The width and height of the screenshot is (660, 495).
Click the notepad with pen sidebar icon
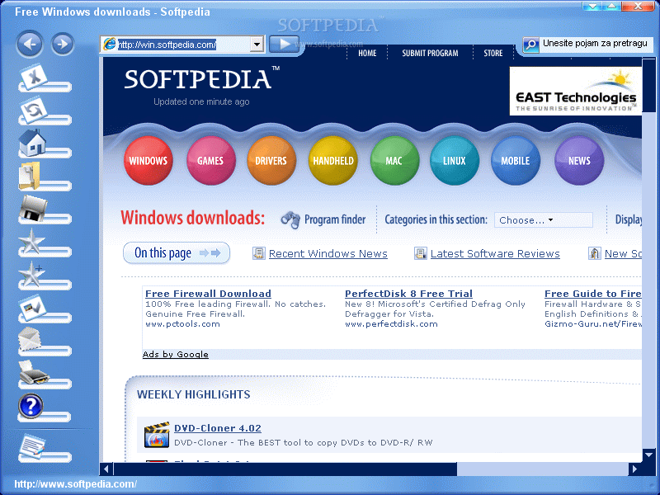[32, 446]
